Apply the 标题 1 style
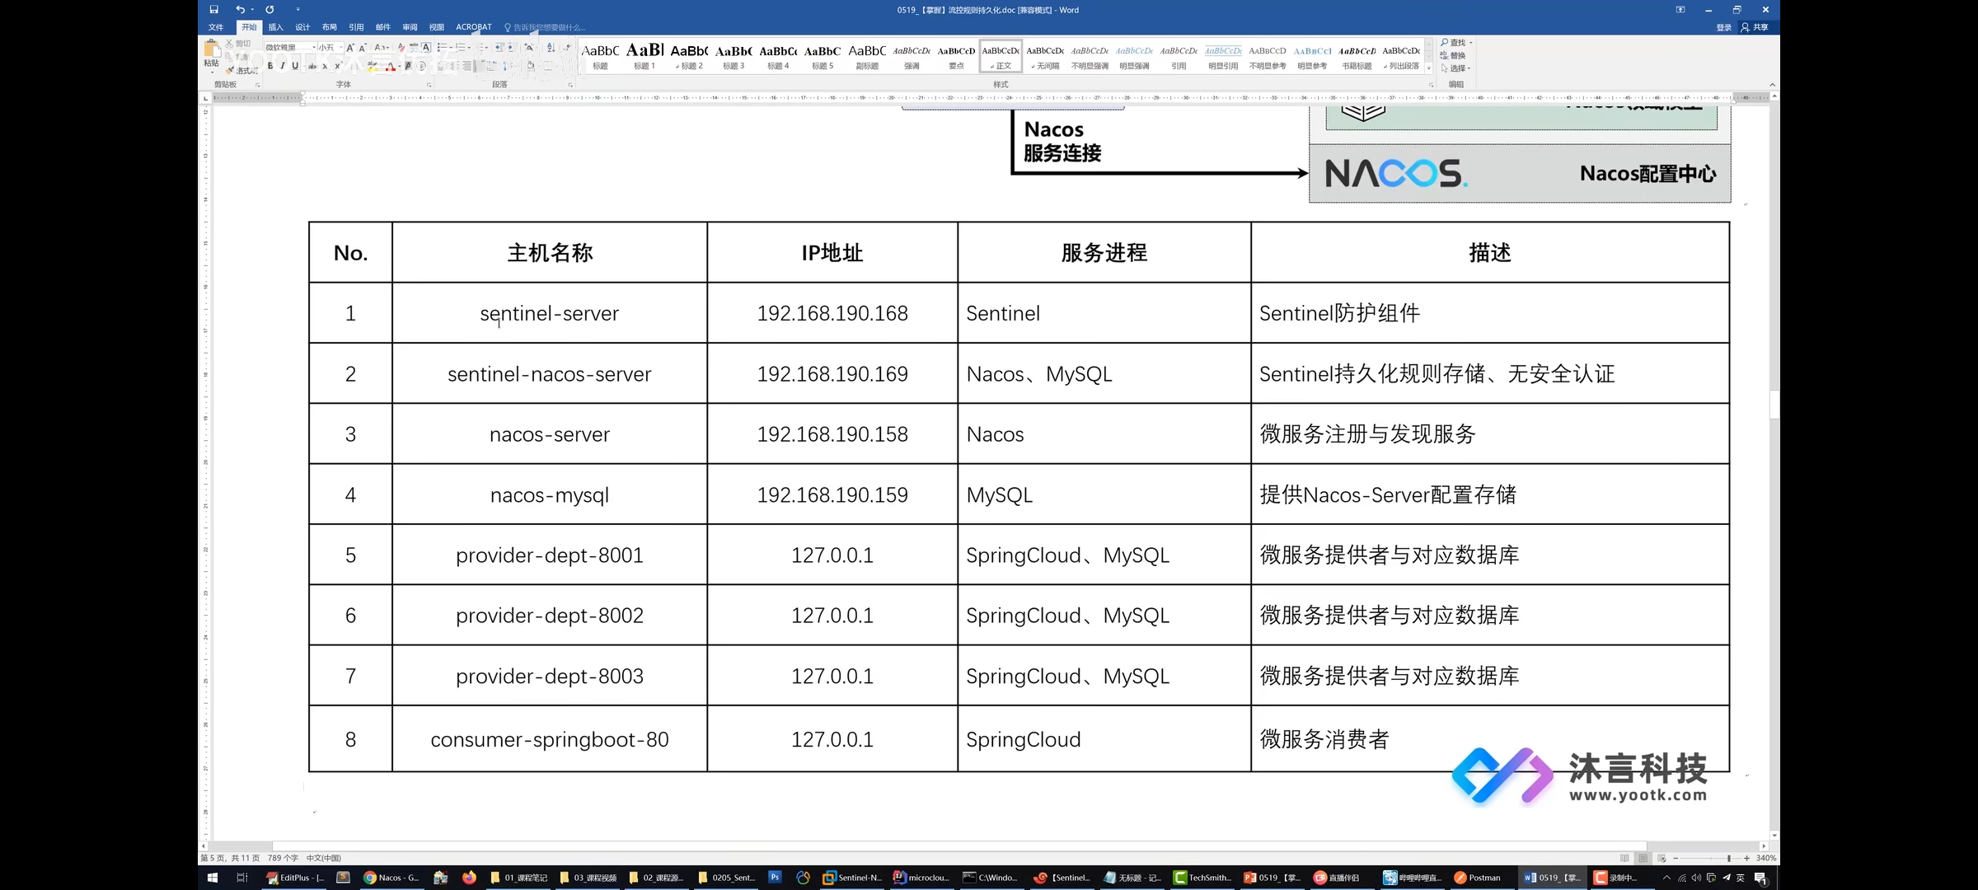Viewport: 1978px width, 890px height. pos(644,56)
